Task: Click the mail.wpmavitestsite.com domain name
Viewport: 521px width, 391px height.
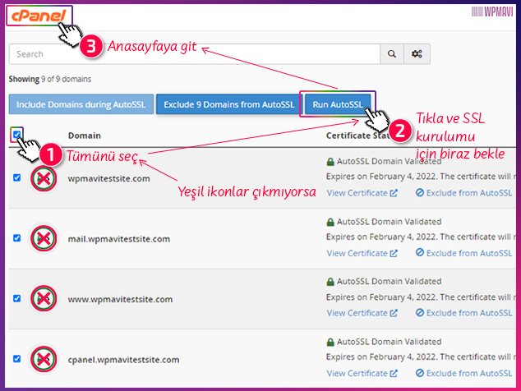Action: tap(119, 239)
